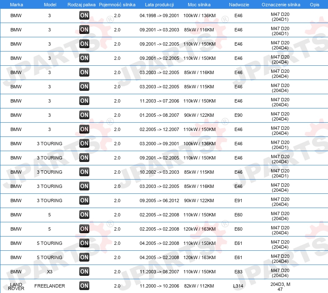
Task: Click ON fuel icon in LAND ROVER FREELANDER row
Action: (x=84, y=286)
